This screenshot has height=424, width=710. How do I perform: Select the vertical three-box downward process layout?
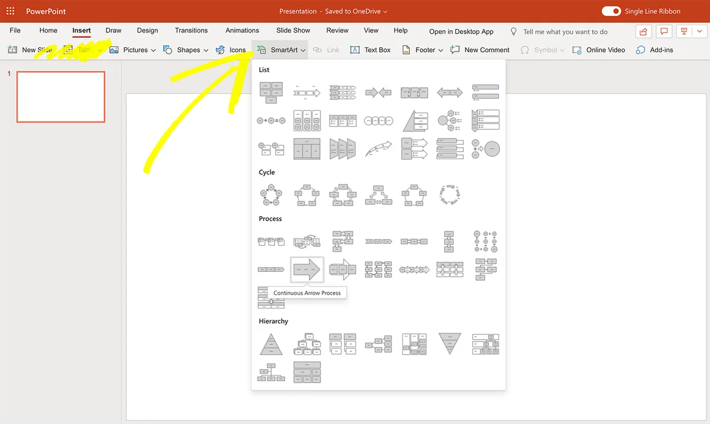click(450, 242)
